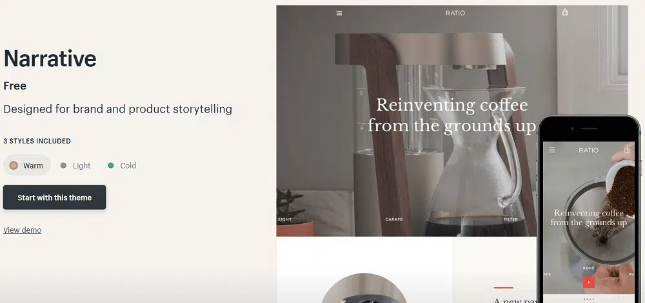Viewport: 645px width, 303px height.
Task: Click the RATIO logo in phone preview
Action: [588, 150]
